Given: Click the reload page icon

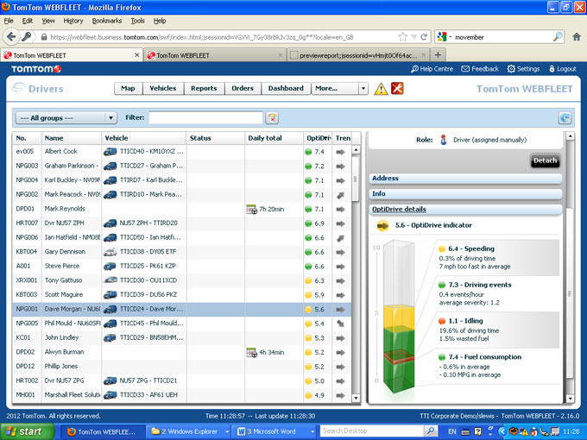Looking at the screenshot, I should click(x=424, y=36).
